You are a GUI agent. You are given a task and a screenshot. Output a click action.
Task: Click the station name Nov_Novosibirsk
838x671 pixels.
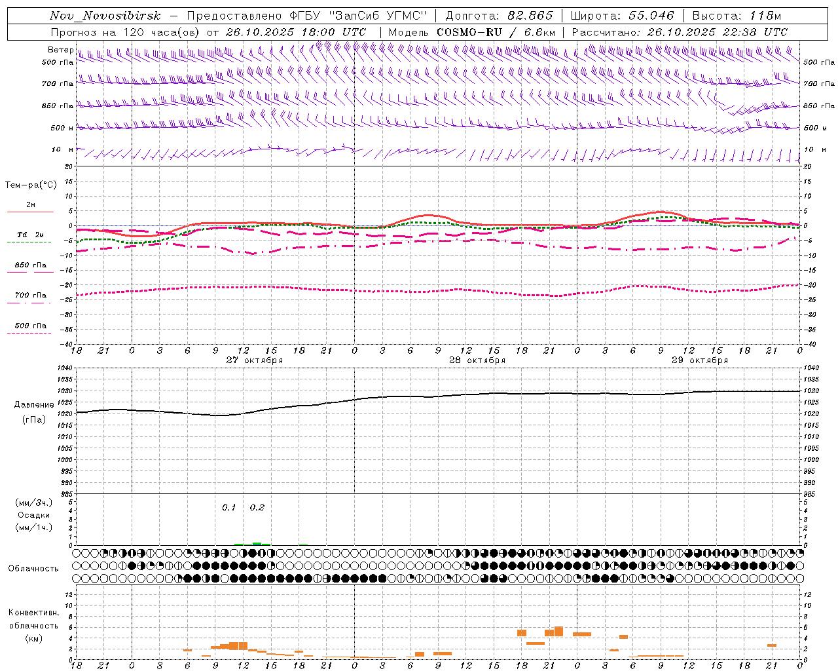(105, 16)
